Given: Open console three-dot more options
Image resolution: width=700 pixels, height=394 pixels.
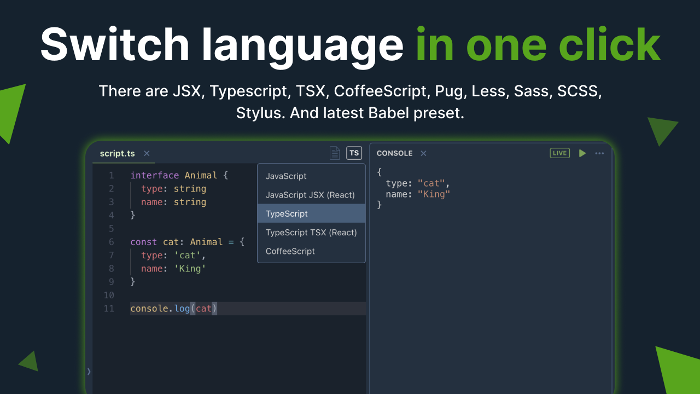Looking at the screenshot, I should point(599,153).
